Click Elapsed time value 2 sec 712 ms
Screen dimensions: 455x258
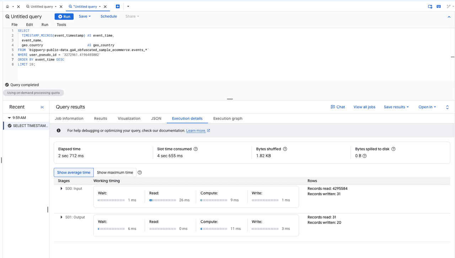coord(71,156)
